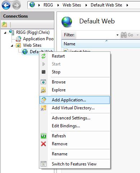Click RIGG in the breadcrumb path
The width and height of the screenshot is (140, 173).
pos(48,5)
